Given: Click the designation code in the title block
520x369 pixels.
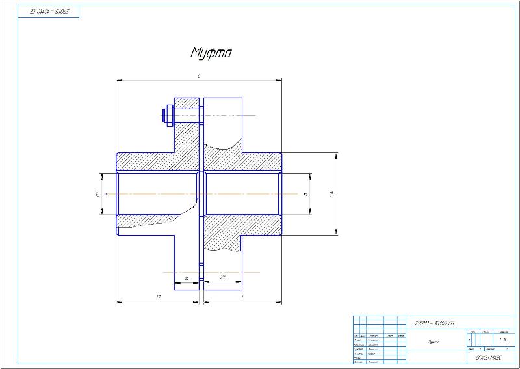Looking at the screenshot, I should pos(434,323).
